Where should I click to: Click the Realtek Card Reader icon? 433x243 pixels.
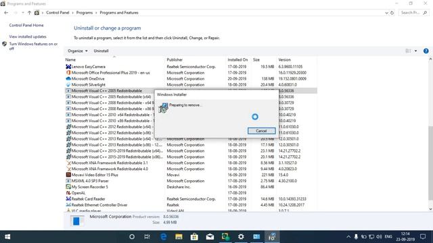click(x=68, y=199)
